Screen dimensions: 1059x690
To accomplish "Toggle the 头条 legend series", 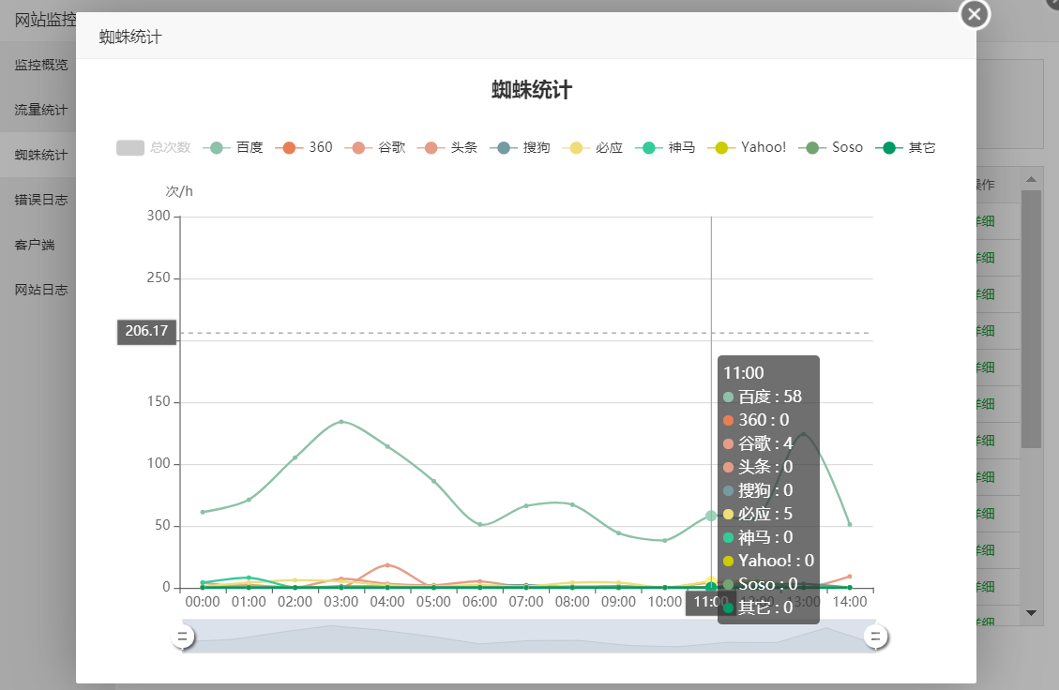I will click(447, 147).
